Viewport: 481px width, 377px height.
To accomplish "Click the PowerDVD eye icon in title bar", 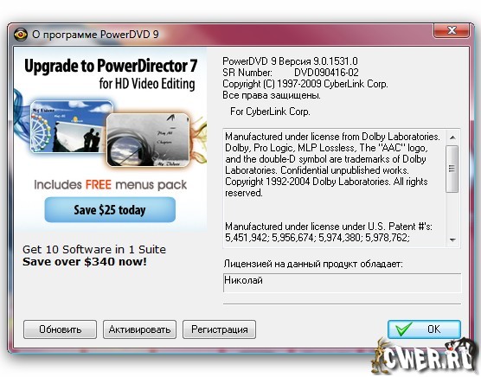I will point(21,35).
